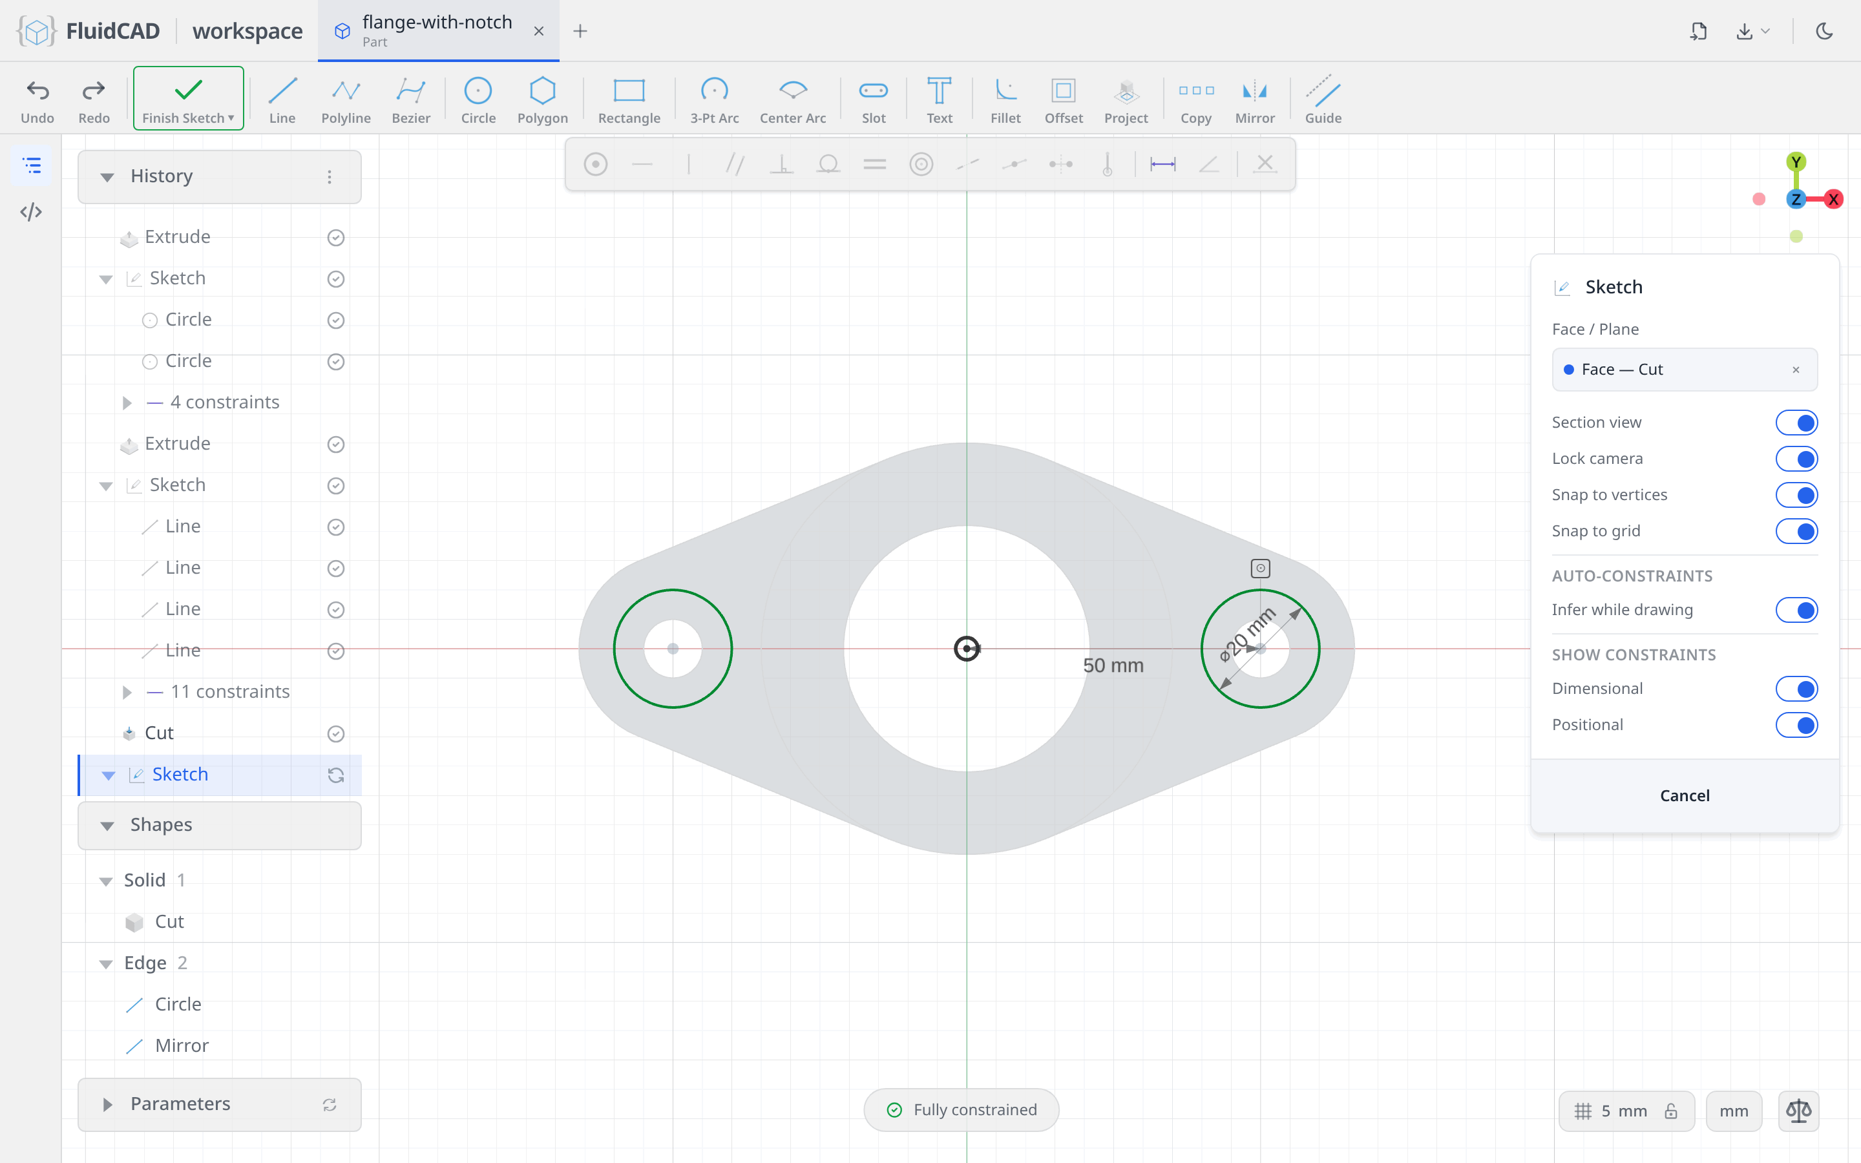Toggle Positional constraints switch
This screenshot has width=1861, height=1163.
pyautogui.click(x=1796, y=724)
